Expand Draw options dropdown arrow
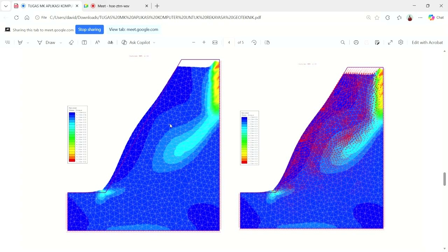 click(x=61, y=43)
